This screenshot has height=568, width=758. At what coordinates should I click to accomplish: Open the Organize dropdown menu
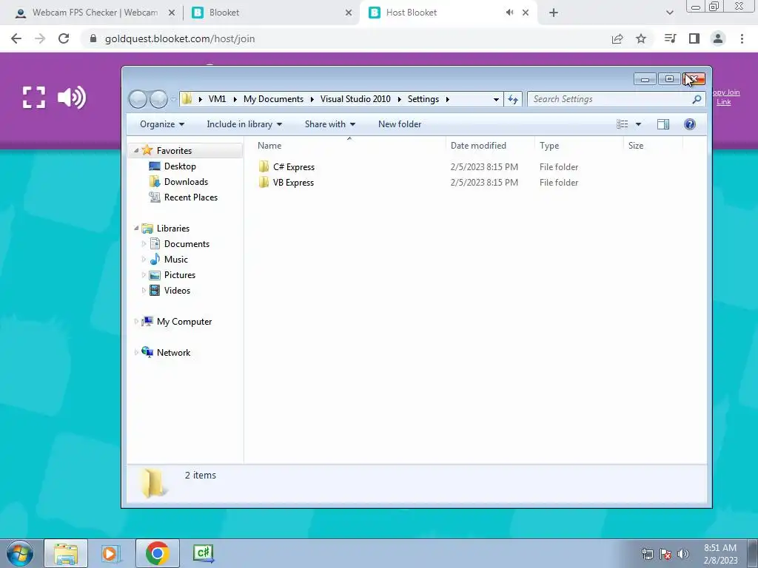click(x=162, y=124)
